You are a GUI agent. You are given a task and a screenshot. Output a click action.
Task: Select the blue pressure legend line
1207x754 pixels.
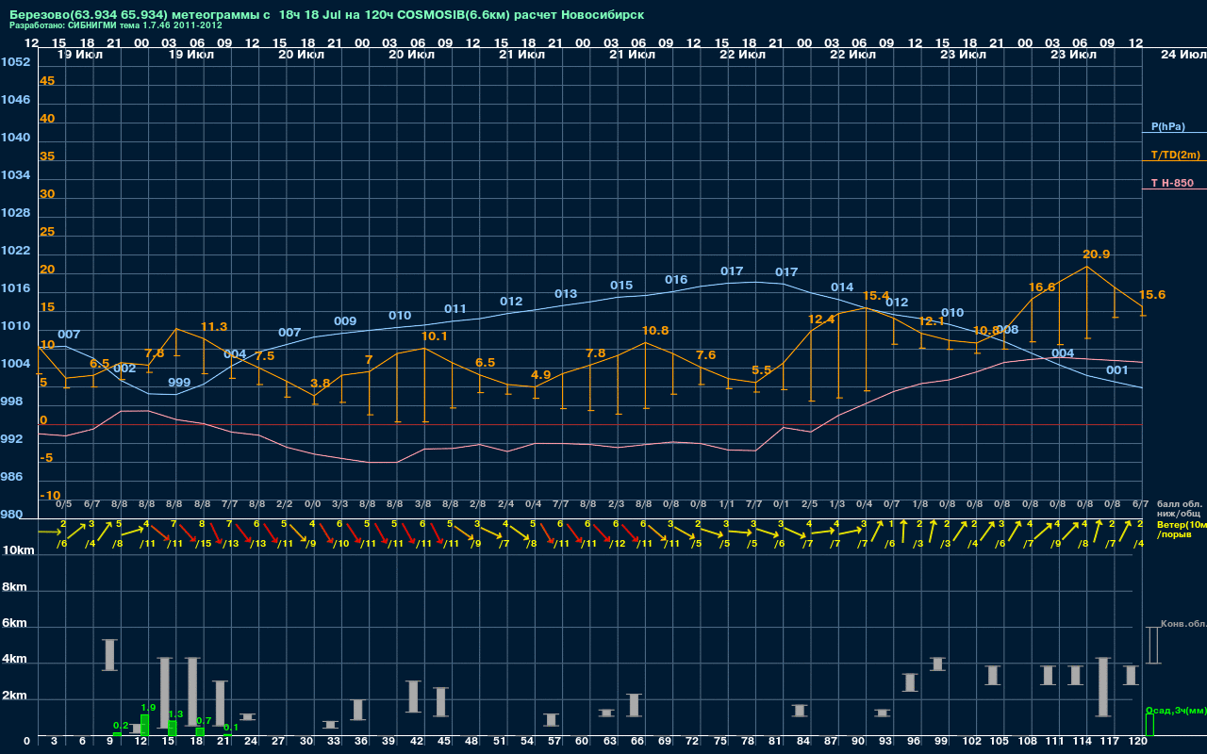pos(1174,133)
